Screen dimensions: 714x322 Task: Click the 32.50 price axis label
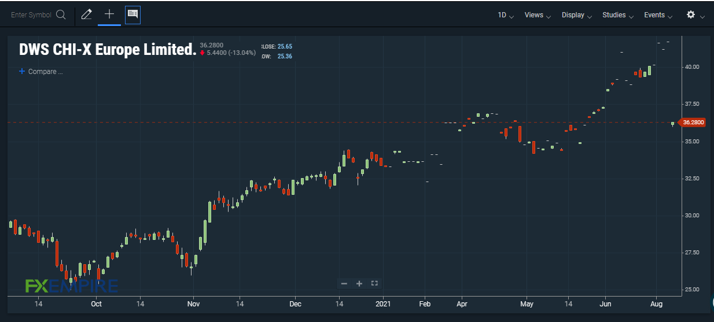[x=692, y=178]
